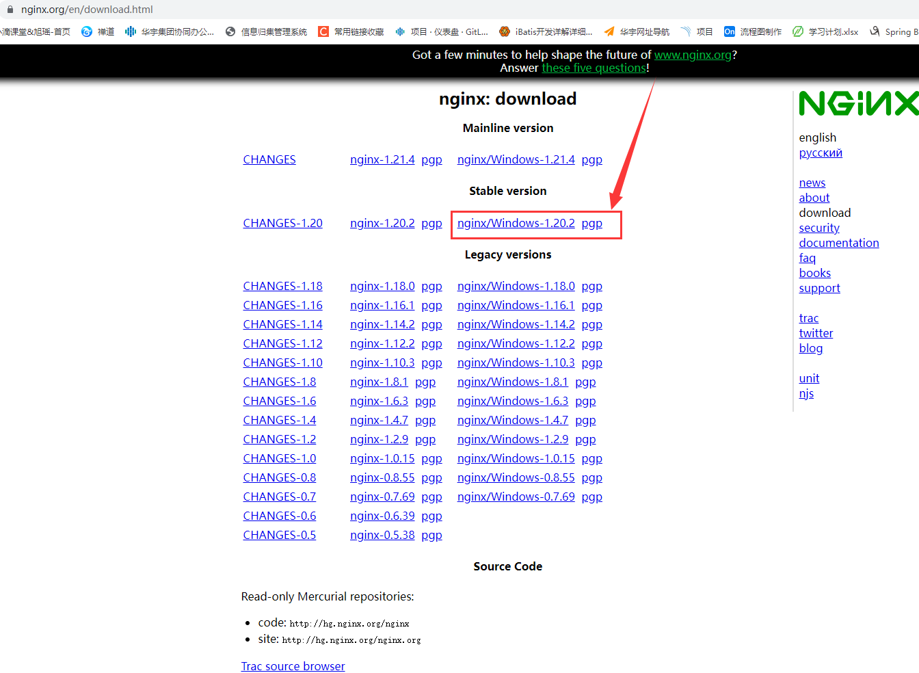Open the 禅道 bookmark

click(x=98, y=31)
